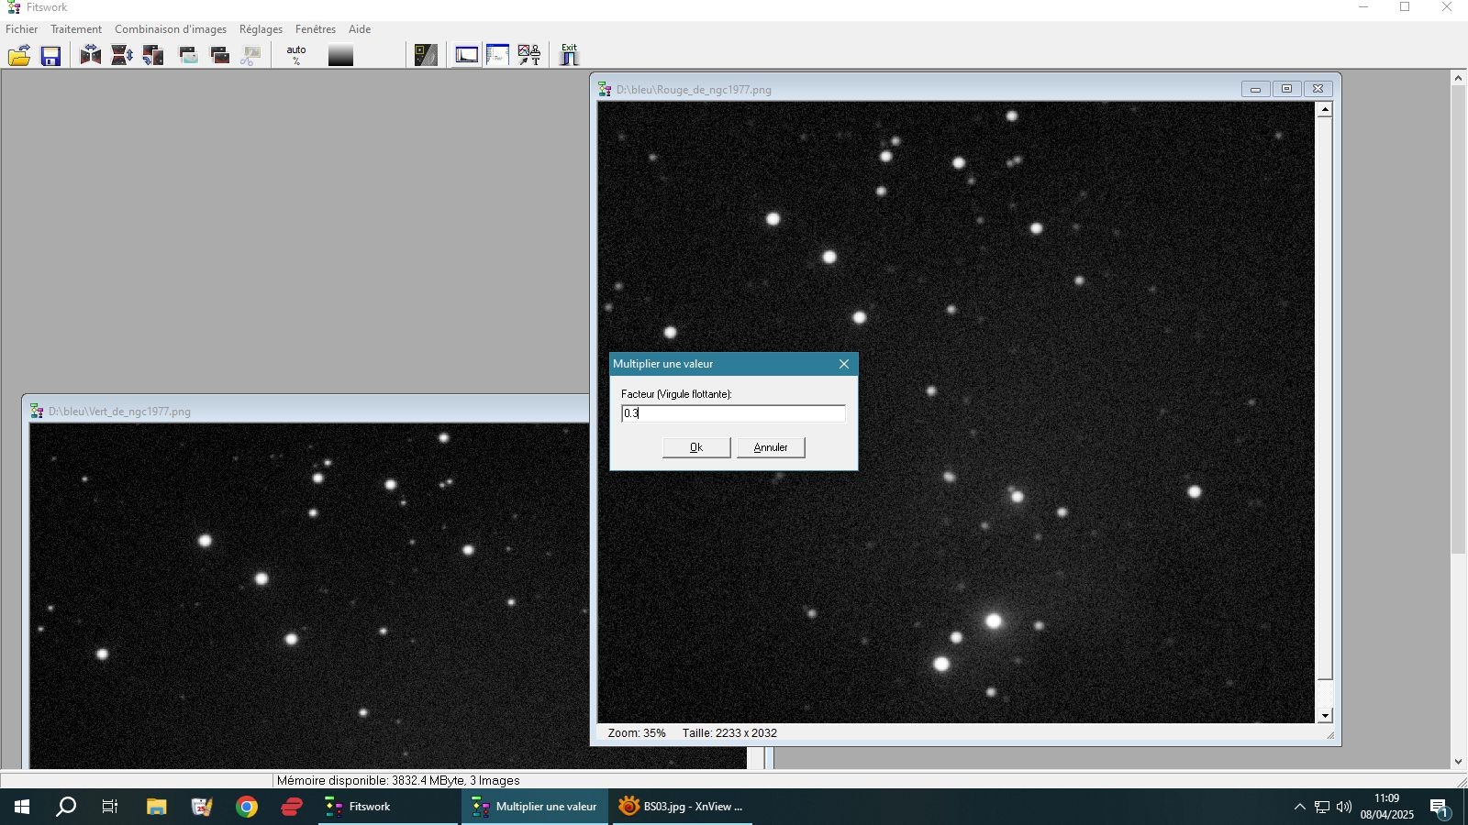Screen dimensions: 1468x825
Task: Rotate image using the toolbar icon
Action: [153, 56]
